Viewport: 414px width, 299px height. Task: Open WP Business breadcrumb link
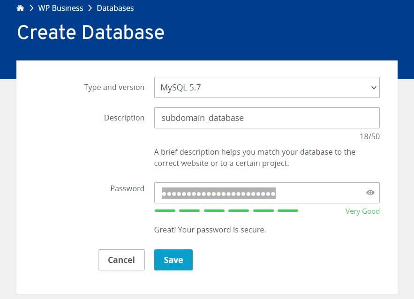[x=61, y=8]
